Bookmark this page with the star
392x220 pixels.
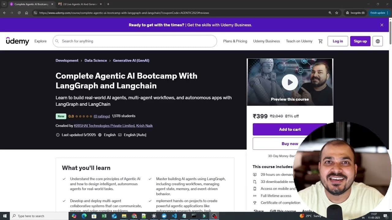point(337,13)
